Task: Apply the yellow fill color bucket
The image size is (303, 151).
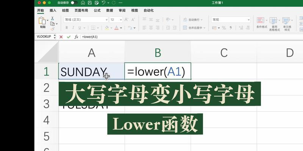Action: click(x=107, y=28)
